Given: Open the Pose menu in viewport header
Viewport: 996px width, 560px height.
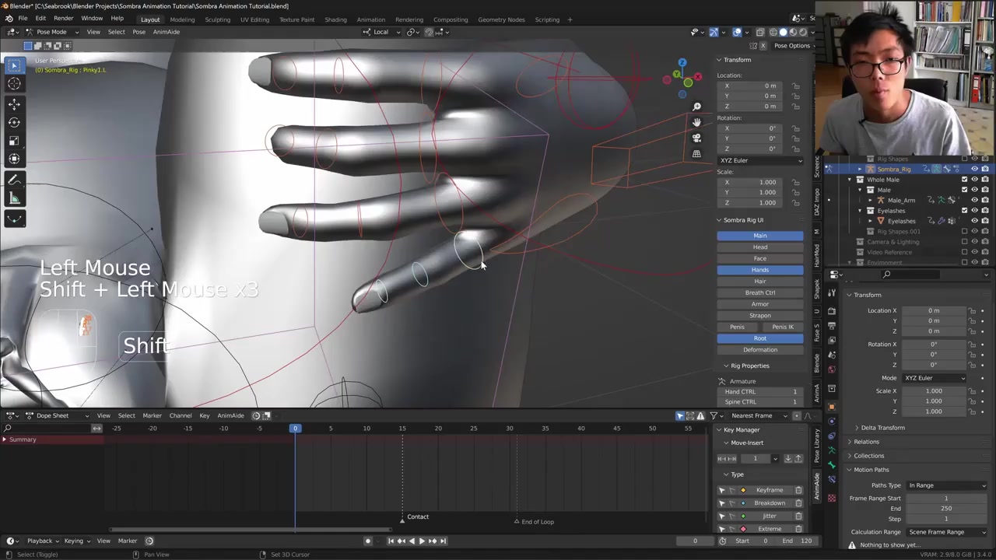Looking at the screenshot, I should [139, 32].
